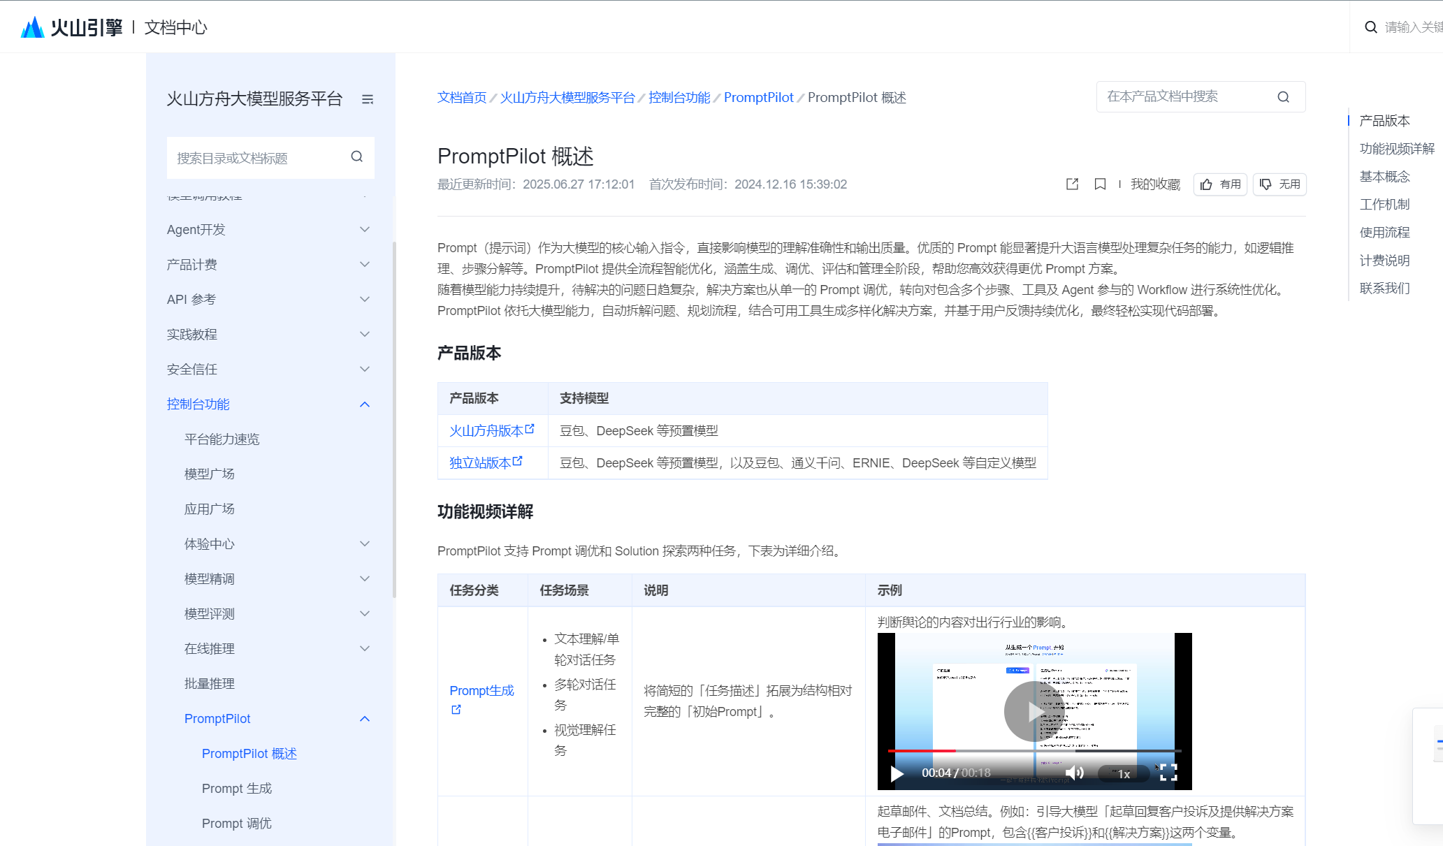Click the thumbs-down 无用 button

[1279, 184]
